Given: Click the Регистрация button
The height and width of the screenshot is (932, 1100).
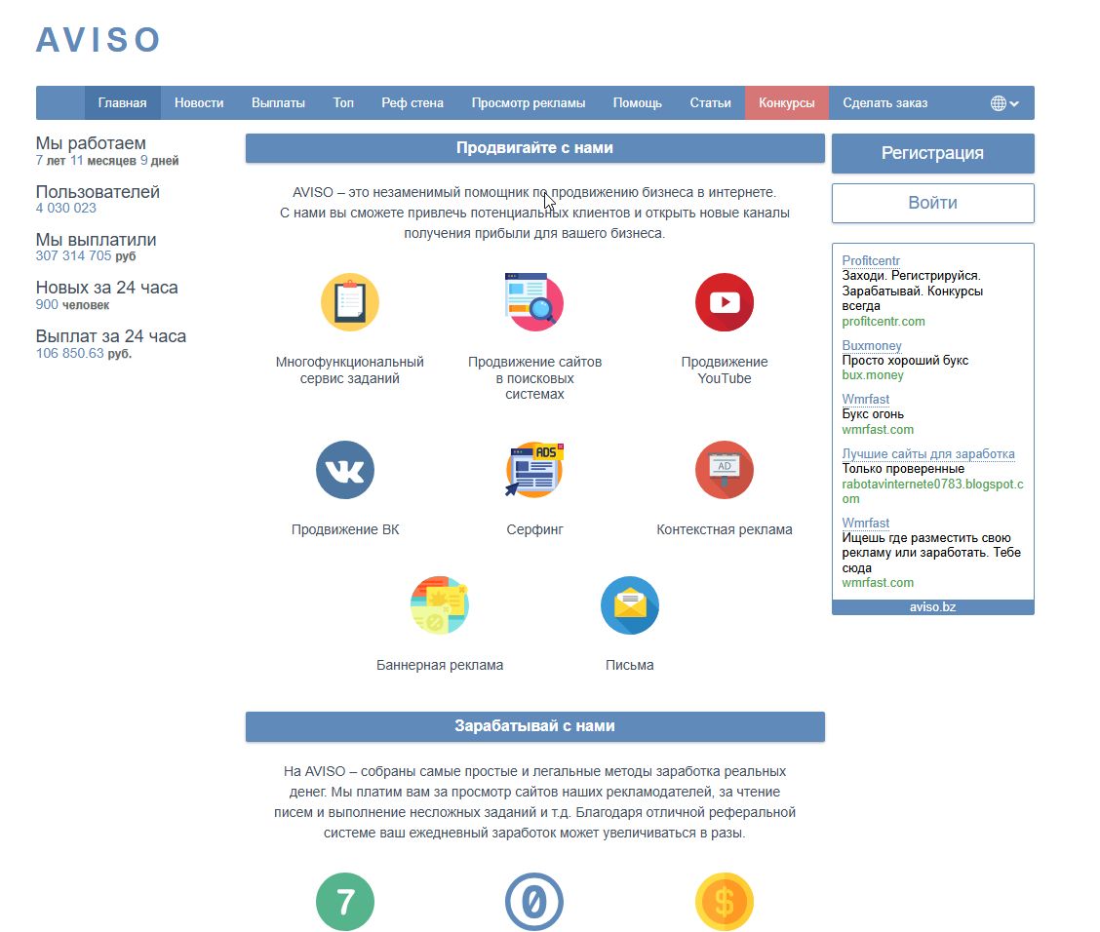Looking at the screenshot, I should pos(933,153).
